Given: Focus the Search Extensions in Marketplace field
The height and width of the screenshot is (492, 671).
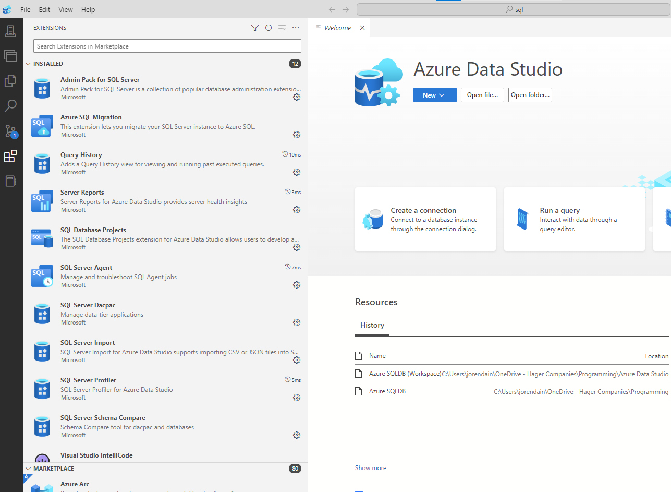Looking at the screenshot, I should 167,46.
